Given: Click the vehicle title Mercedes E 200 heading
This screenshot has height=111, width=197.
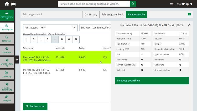Looking at the screenshot, I should [152, 26].
